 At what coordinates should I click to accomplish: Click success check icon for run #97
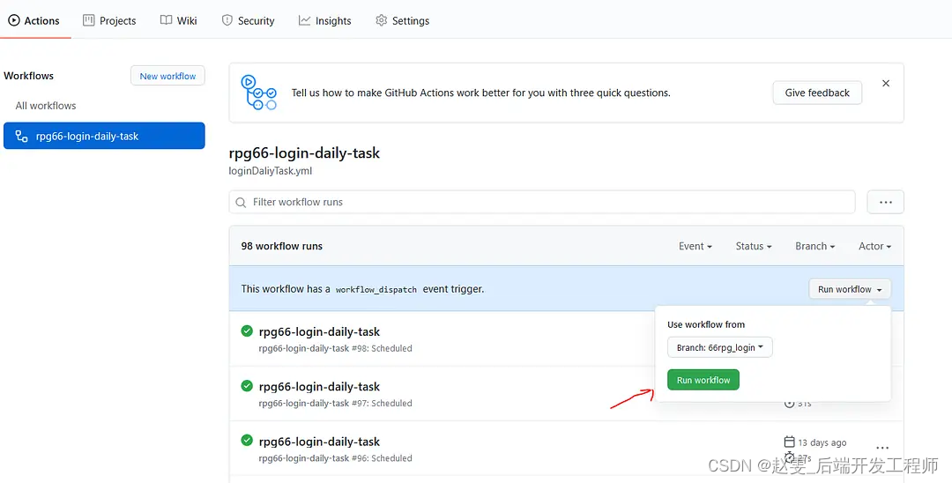[x=247, y=385]
